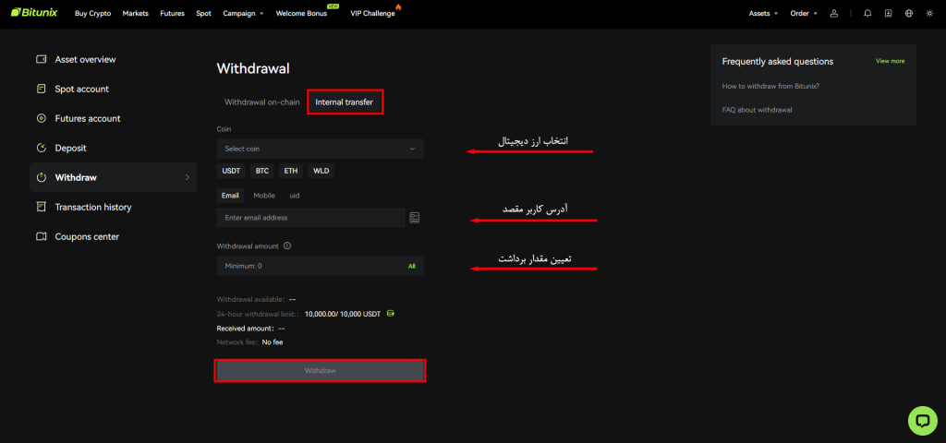Select the Internal transfer tab
The image size is (946, 443).
point(345,102)
